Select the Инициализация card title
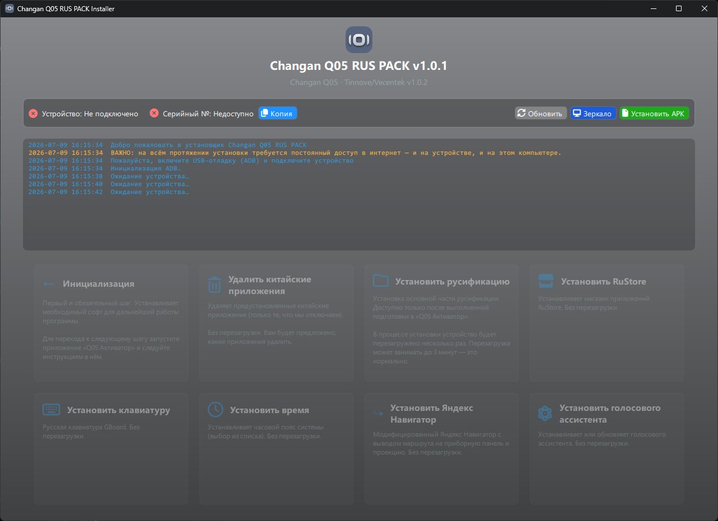Viewport: 718px width, 521px height. (99, 284)
